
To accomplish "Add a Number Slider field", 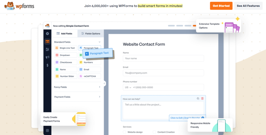I will click(x=66, y=76).
